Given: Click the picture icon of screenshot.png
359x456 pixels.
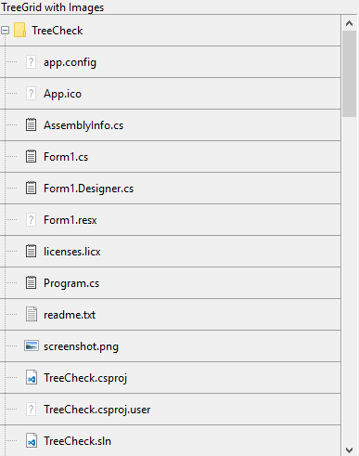Looking at the screenshot, I should pos(32,345).
